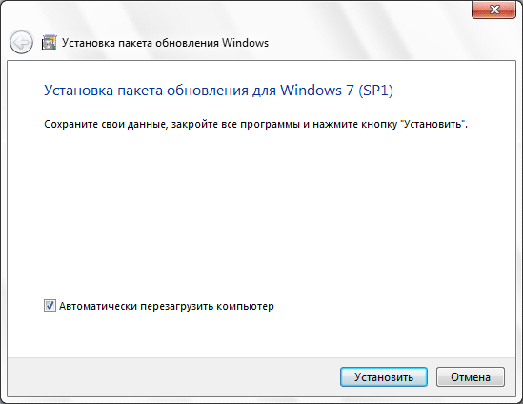Click the "Установка пакета обновления Windows" title text
Screen dimensions: 523x404
[165, 43]
